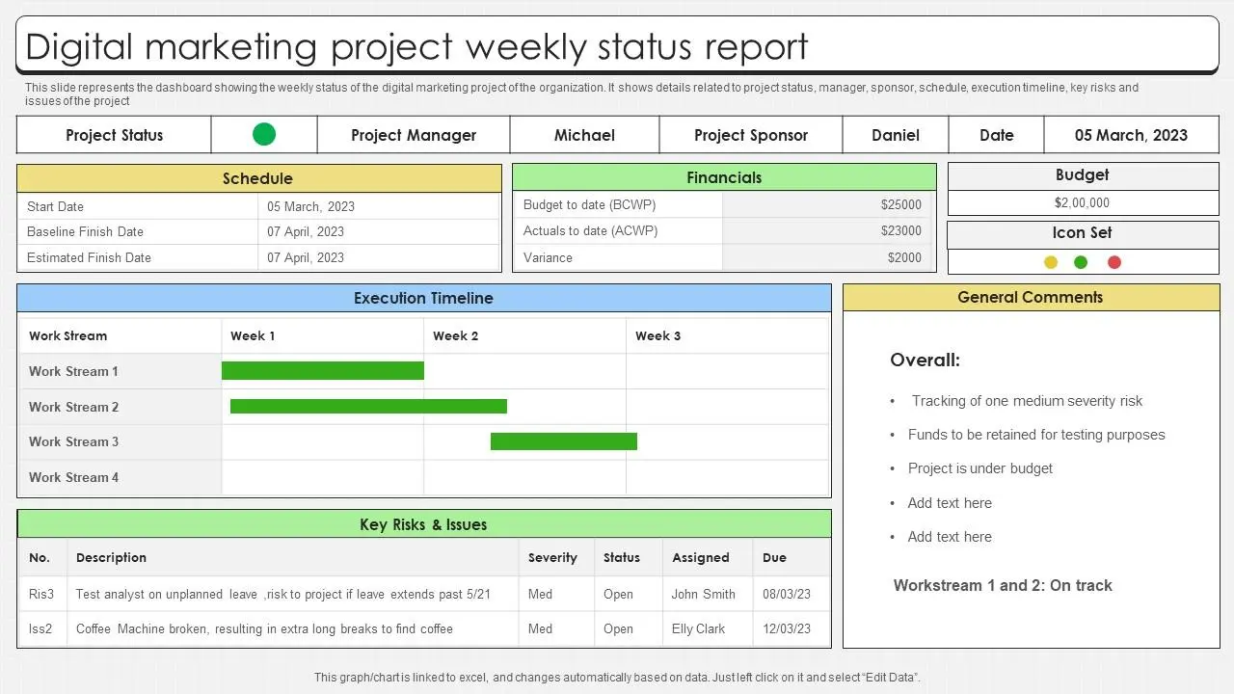Select the '$23000' value
This screenshot has height=694, width=1234.
pos(901,230)
